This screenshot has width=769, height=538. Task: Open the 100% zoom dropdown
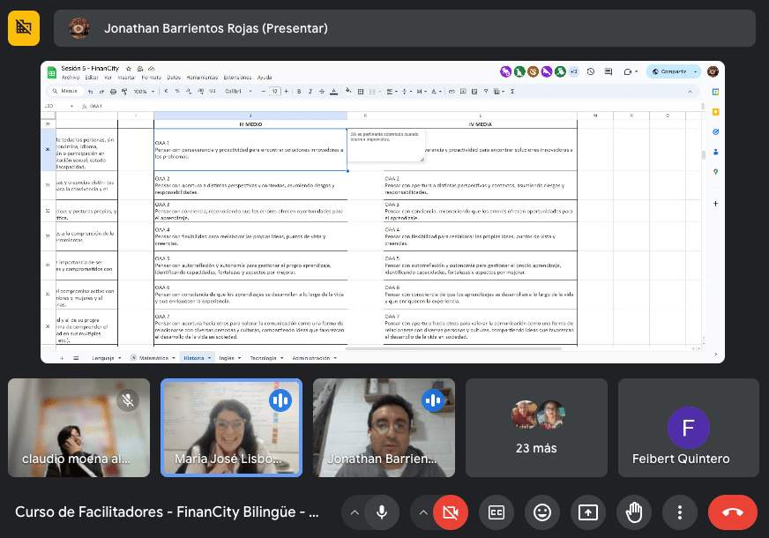point(145,92)
